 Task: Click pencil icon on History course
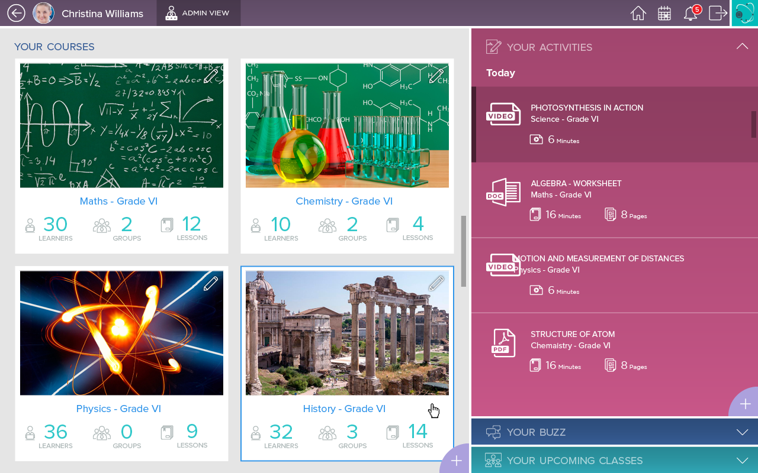click(436, 284)
